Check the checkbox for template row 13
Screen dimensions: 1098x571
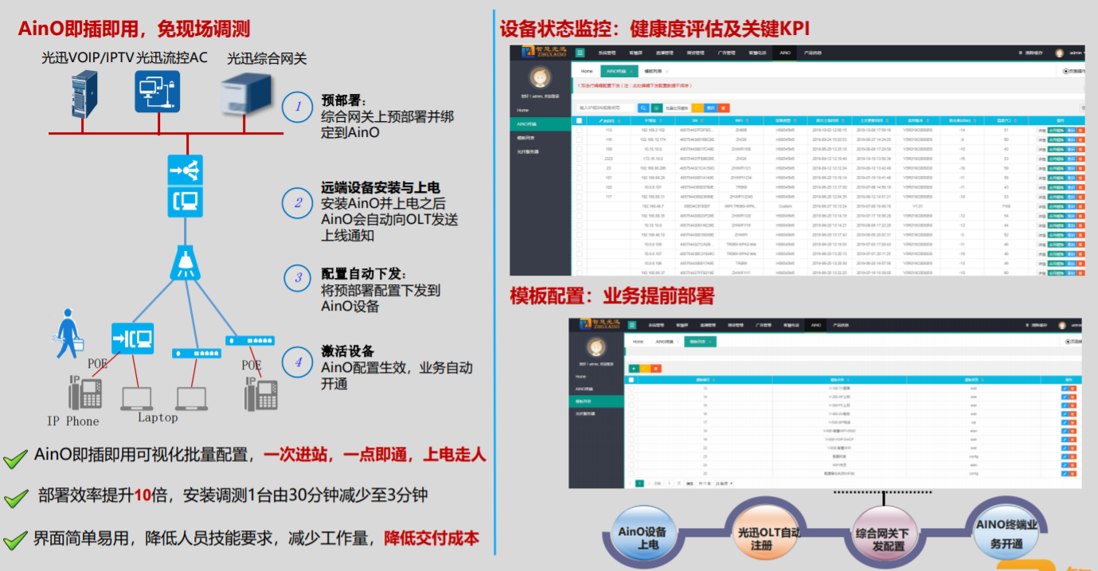tap(631, 388)
